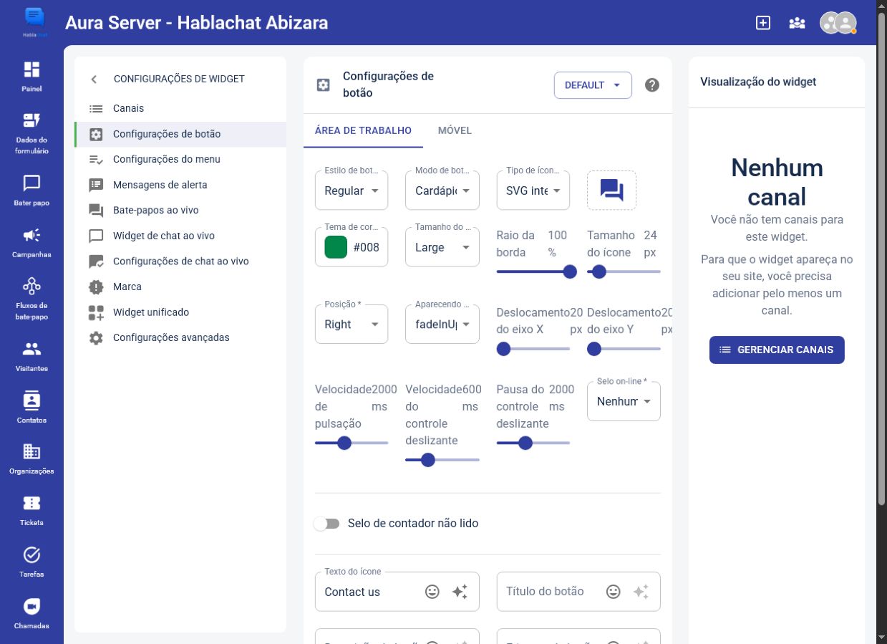Viewport: 887px width, 644px height.
Task: Open Canais in widget settings menu
Action: pyautogui.click(x=180, y=108)
